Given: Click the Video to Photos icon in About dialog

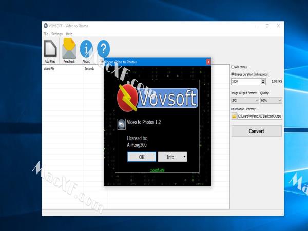Looking at the screenshot, I should pos(121,124).
